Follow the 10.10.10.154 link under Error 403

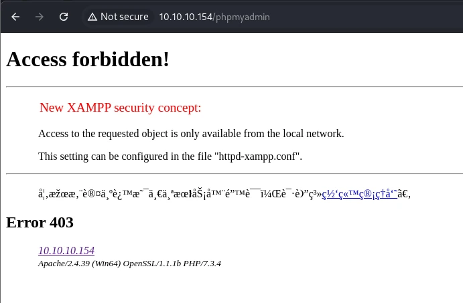tap(66, 251)
